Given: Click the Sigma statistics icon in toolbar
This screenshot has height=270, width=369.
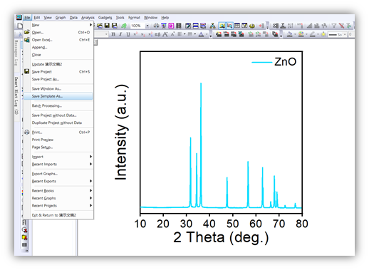Looking at the screenshot, I should [275, 26].
